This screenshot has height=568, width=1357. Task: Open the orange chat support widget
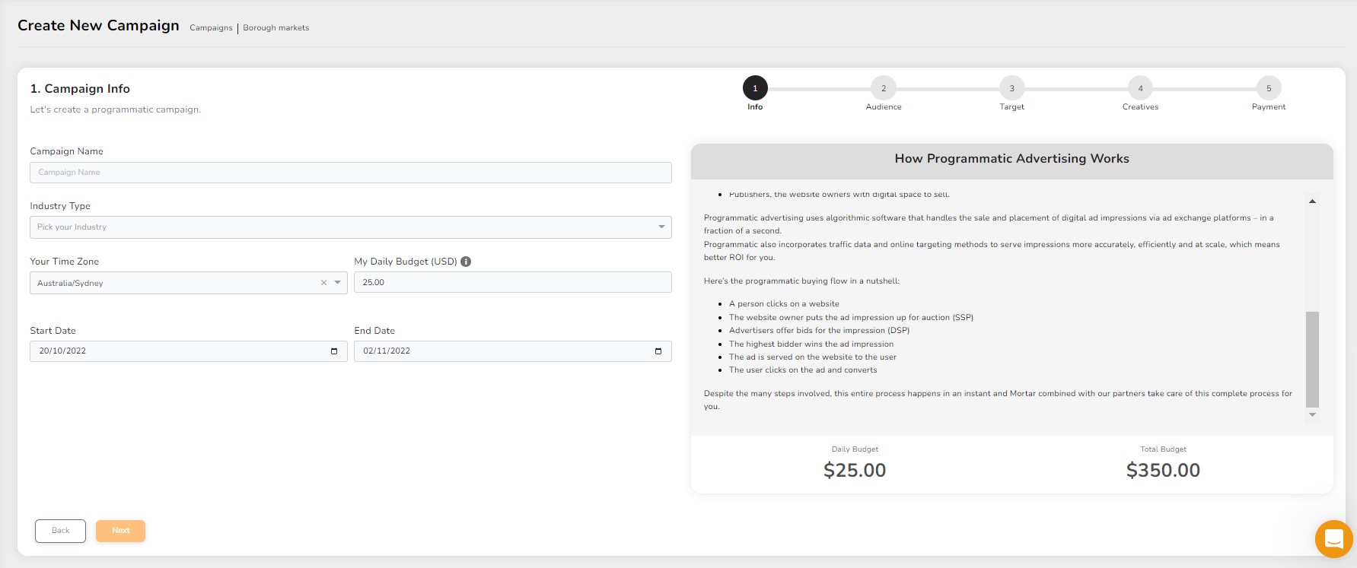(1333, 539)
